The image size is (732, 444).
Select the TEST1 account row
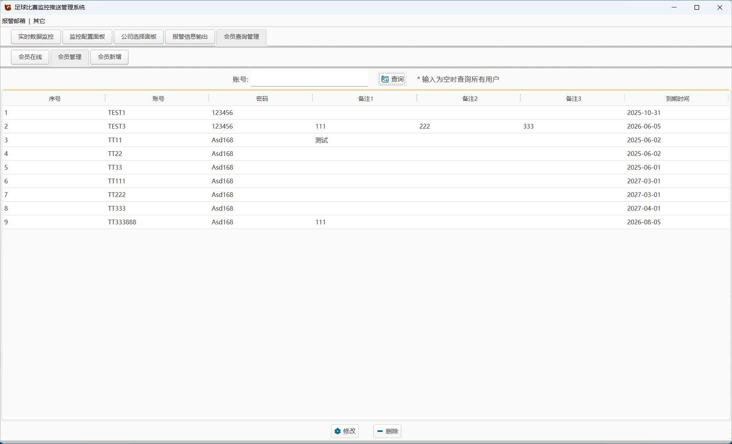pos(366,113)
